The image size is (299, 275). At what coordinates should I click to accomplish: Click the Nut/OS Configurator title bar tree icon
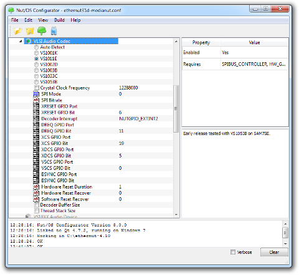click(11, 10)
